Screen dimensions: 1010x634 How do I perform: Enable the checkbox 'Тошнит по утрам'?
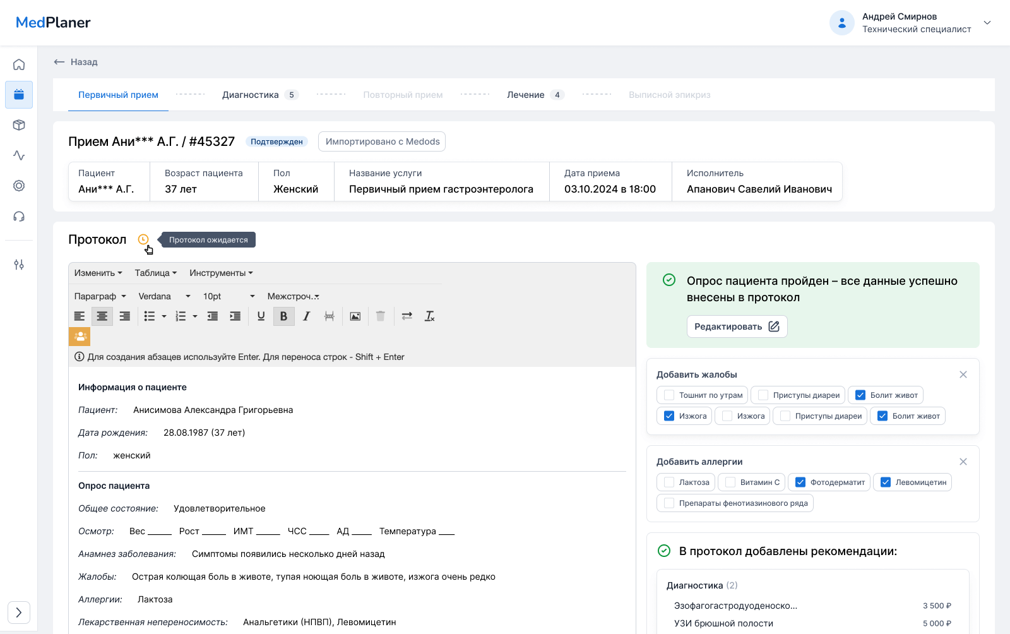[x=669, y=395]
